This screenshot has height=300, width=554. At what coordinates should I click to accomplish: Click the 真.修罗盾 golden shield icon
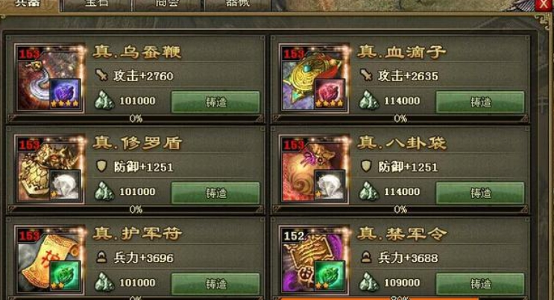[49, 169]
